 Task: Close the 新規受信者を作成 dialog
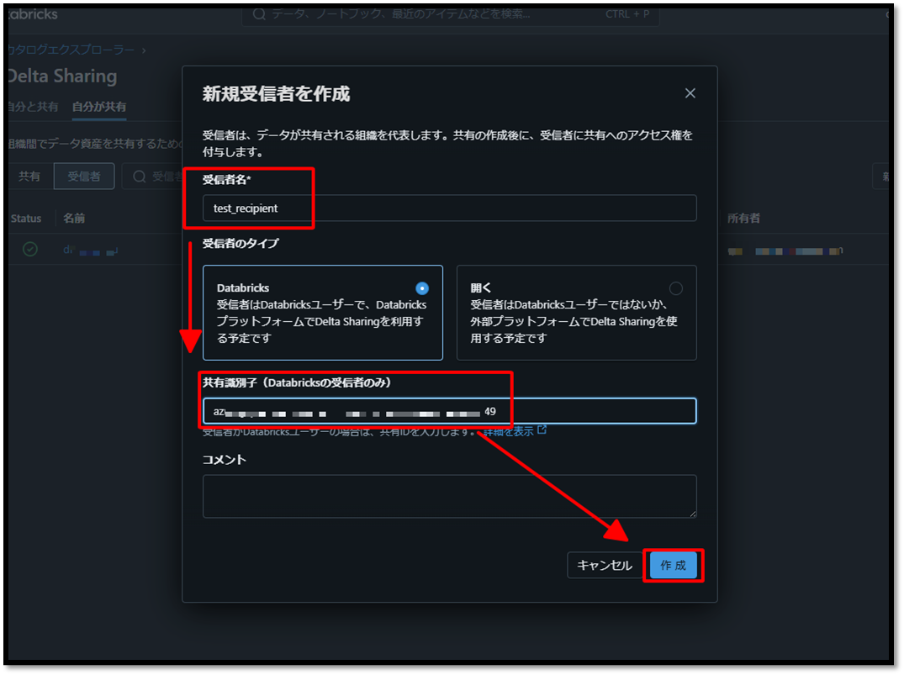(x=690, y=93)
